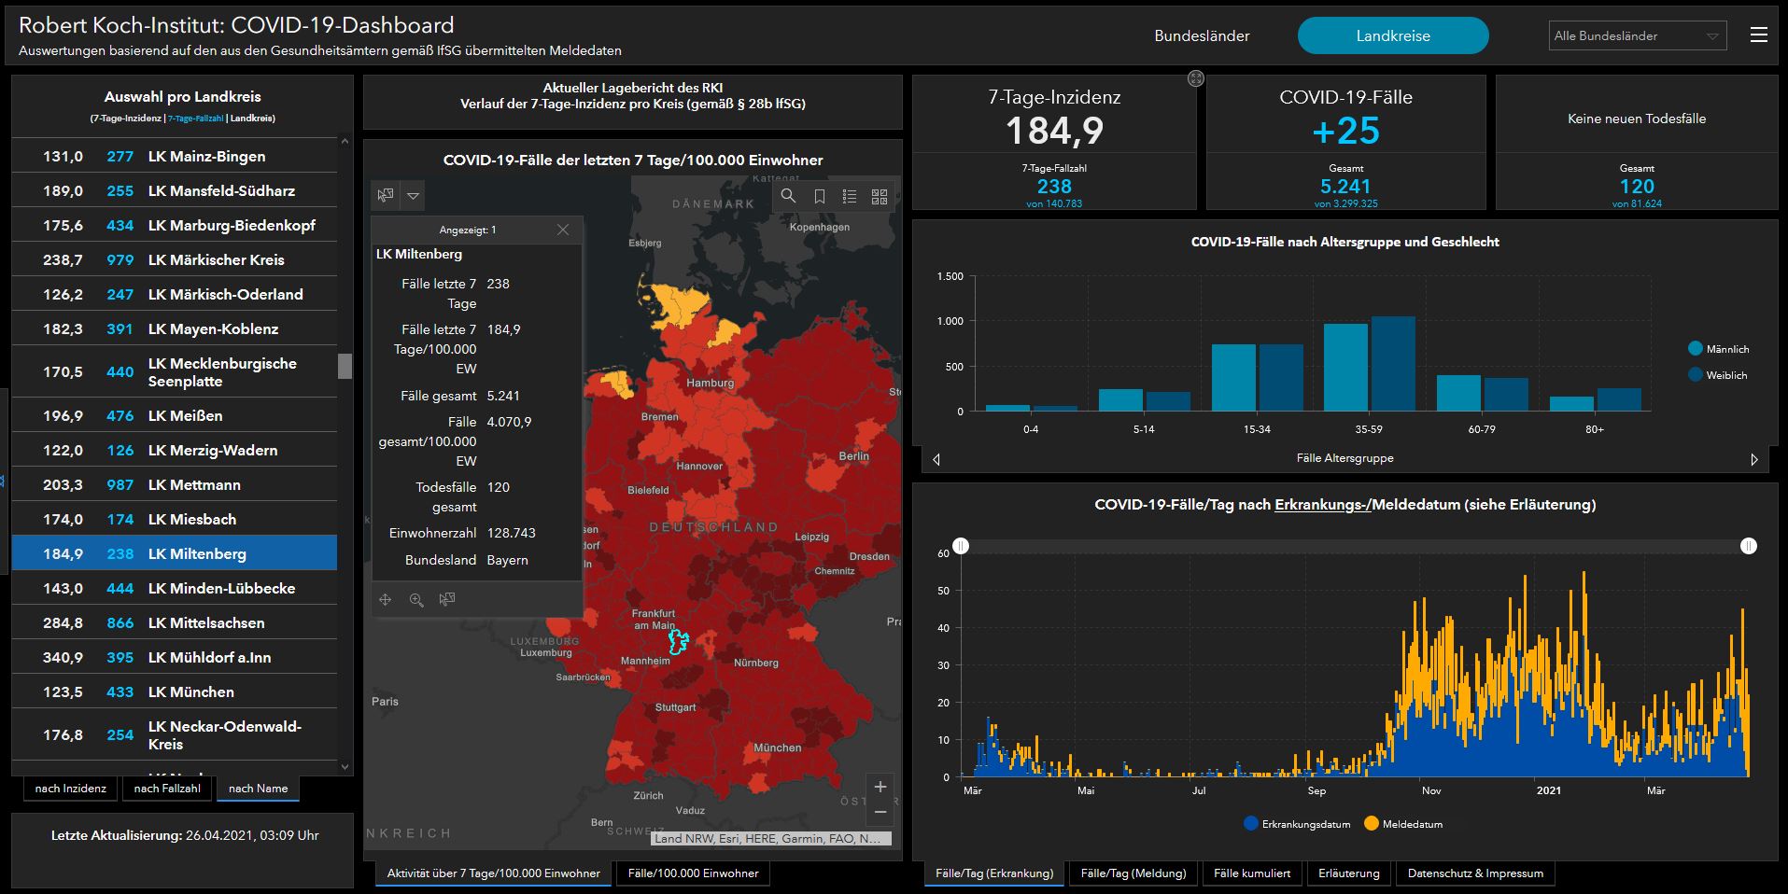1788x894 pixels.
Task: Close the LK Miltenberg popup
Action: [562, 230]
